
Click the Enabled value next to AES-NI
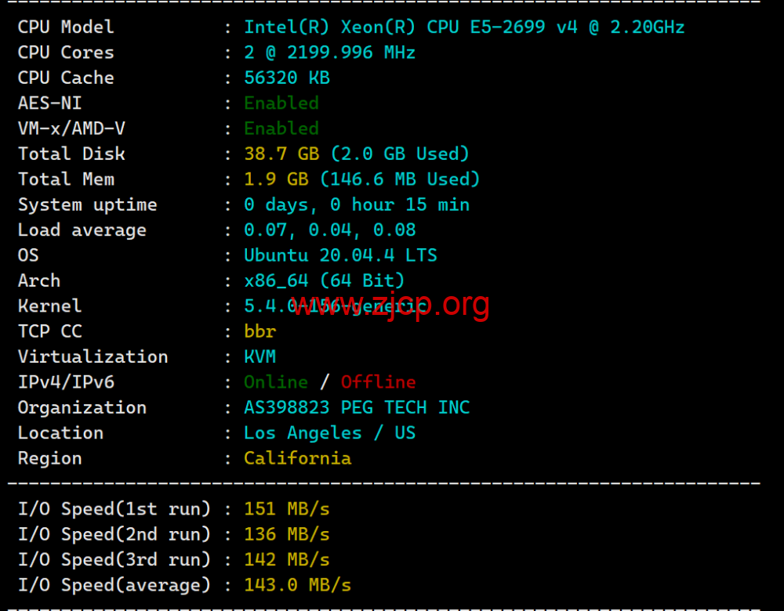click(281, 103)
